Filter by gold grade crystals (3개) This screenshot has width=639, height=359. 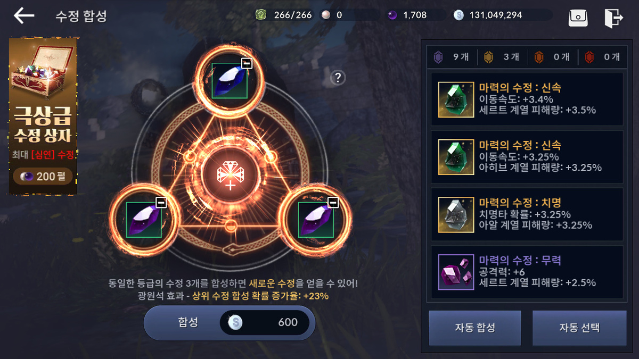point(502,57)
